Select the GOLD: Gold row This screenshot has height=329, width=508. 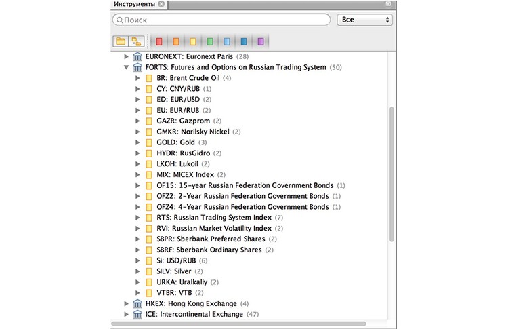(182, 142)
